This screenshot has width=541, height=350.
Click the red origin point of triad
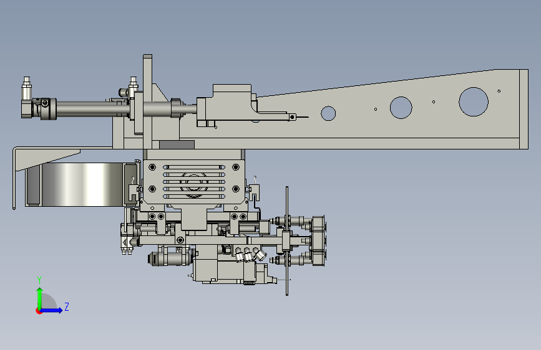(39, 311)
